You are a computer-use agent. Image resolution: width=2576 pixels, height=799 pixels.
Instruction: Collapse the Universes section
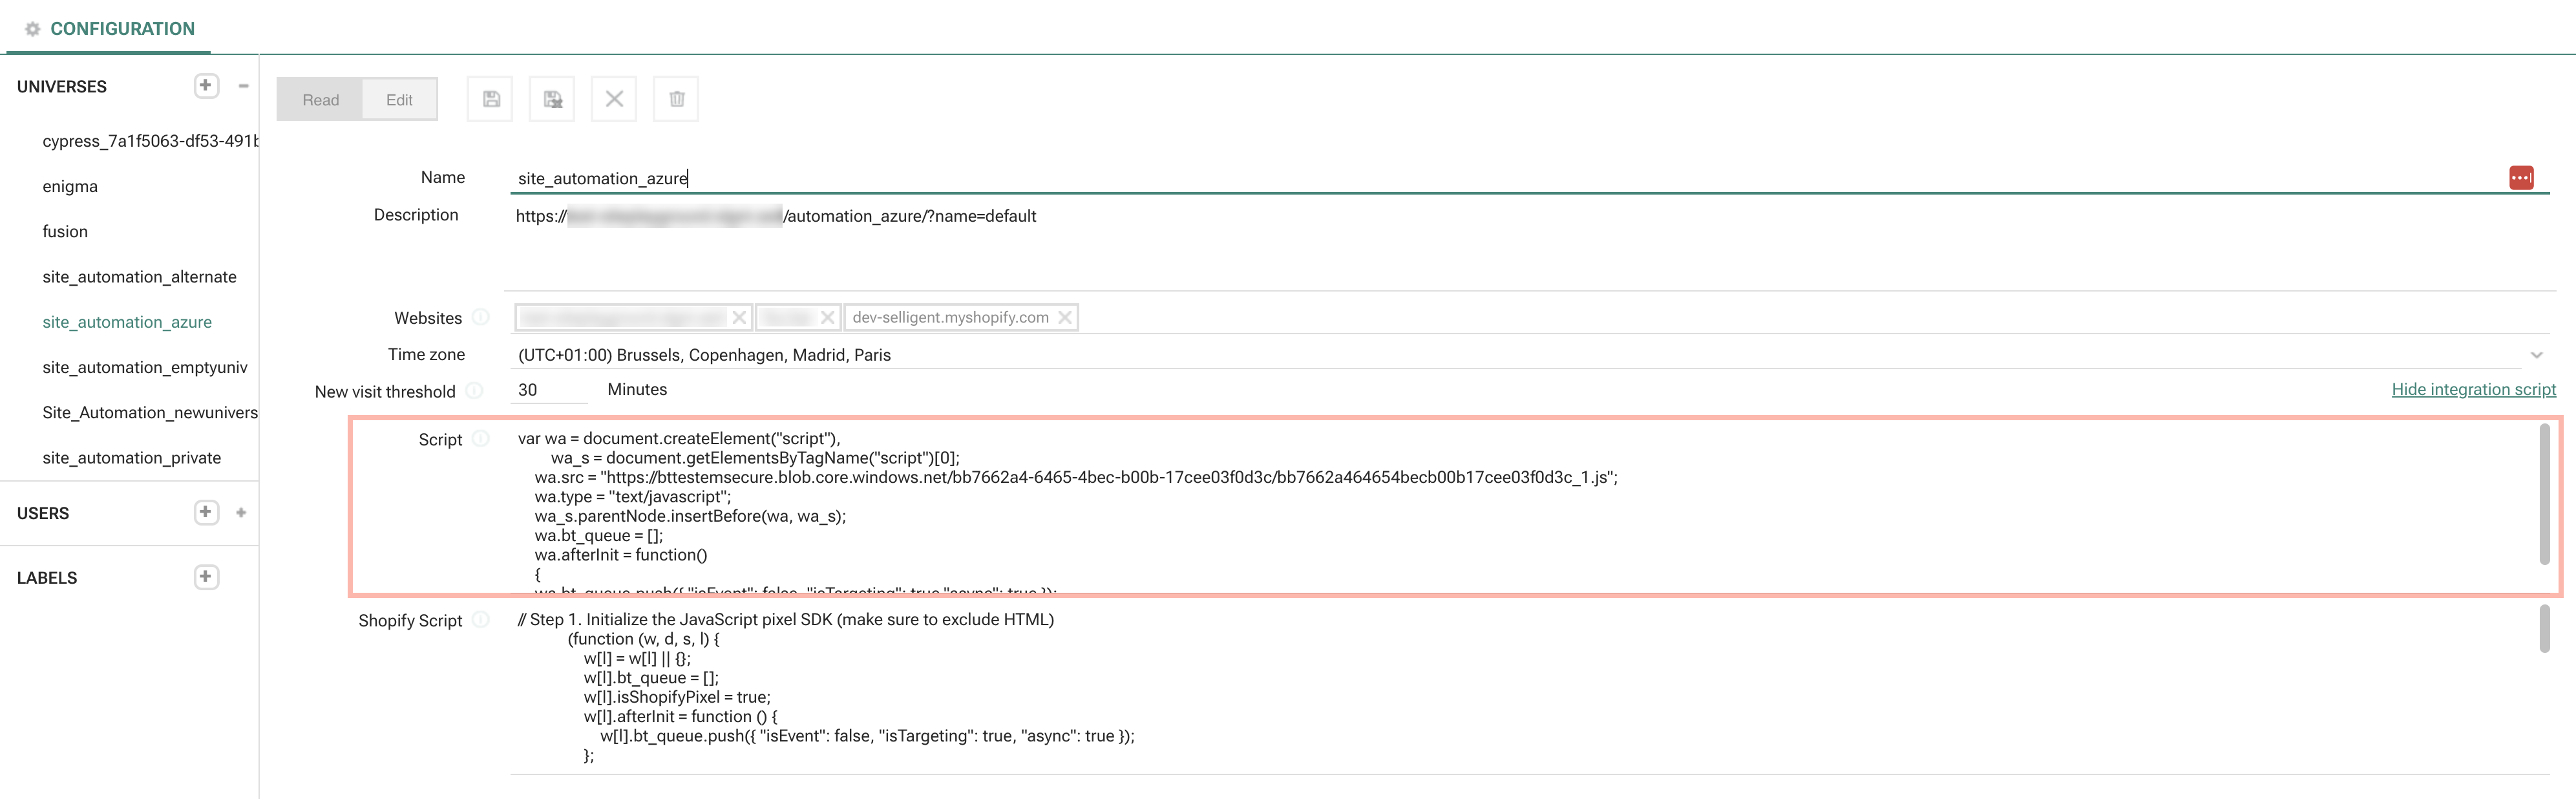[243, 86]
